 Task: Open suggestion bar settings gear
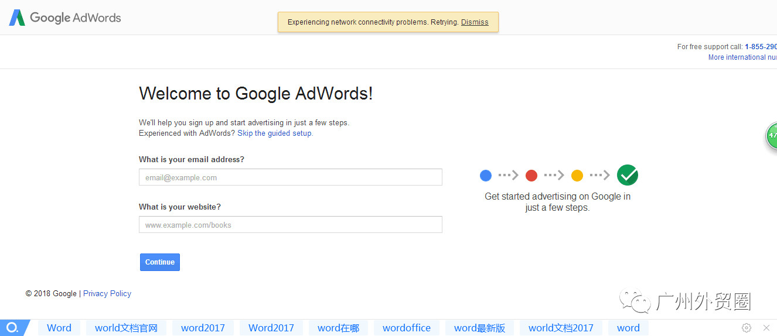(x=747, y=328)
